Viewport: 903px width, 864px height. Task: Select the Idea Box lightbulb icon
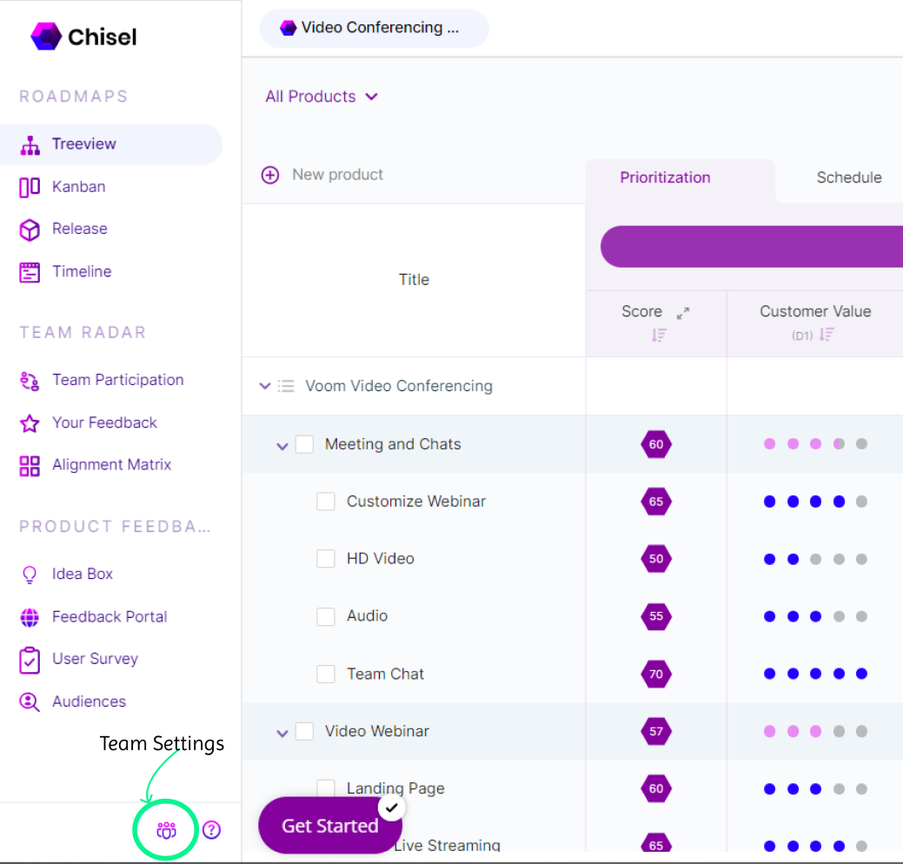(x=29, y=574)
